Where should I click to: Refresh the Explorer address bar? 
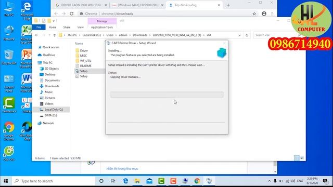point(247,35)
